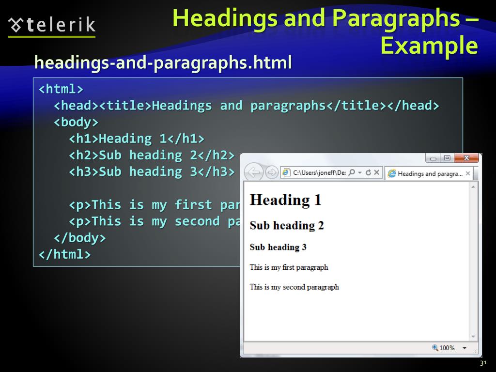Open the address bar dropdown arrow
The width and height of the screenshot is (496, 372).
tap(360, 172)
